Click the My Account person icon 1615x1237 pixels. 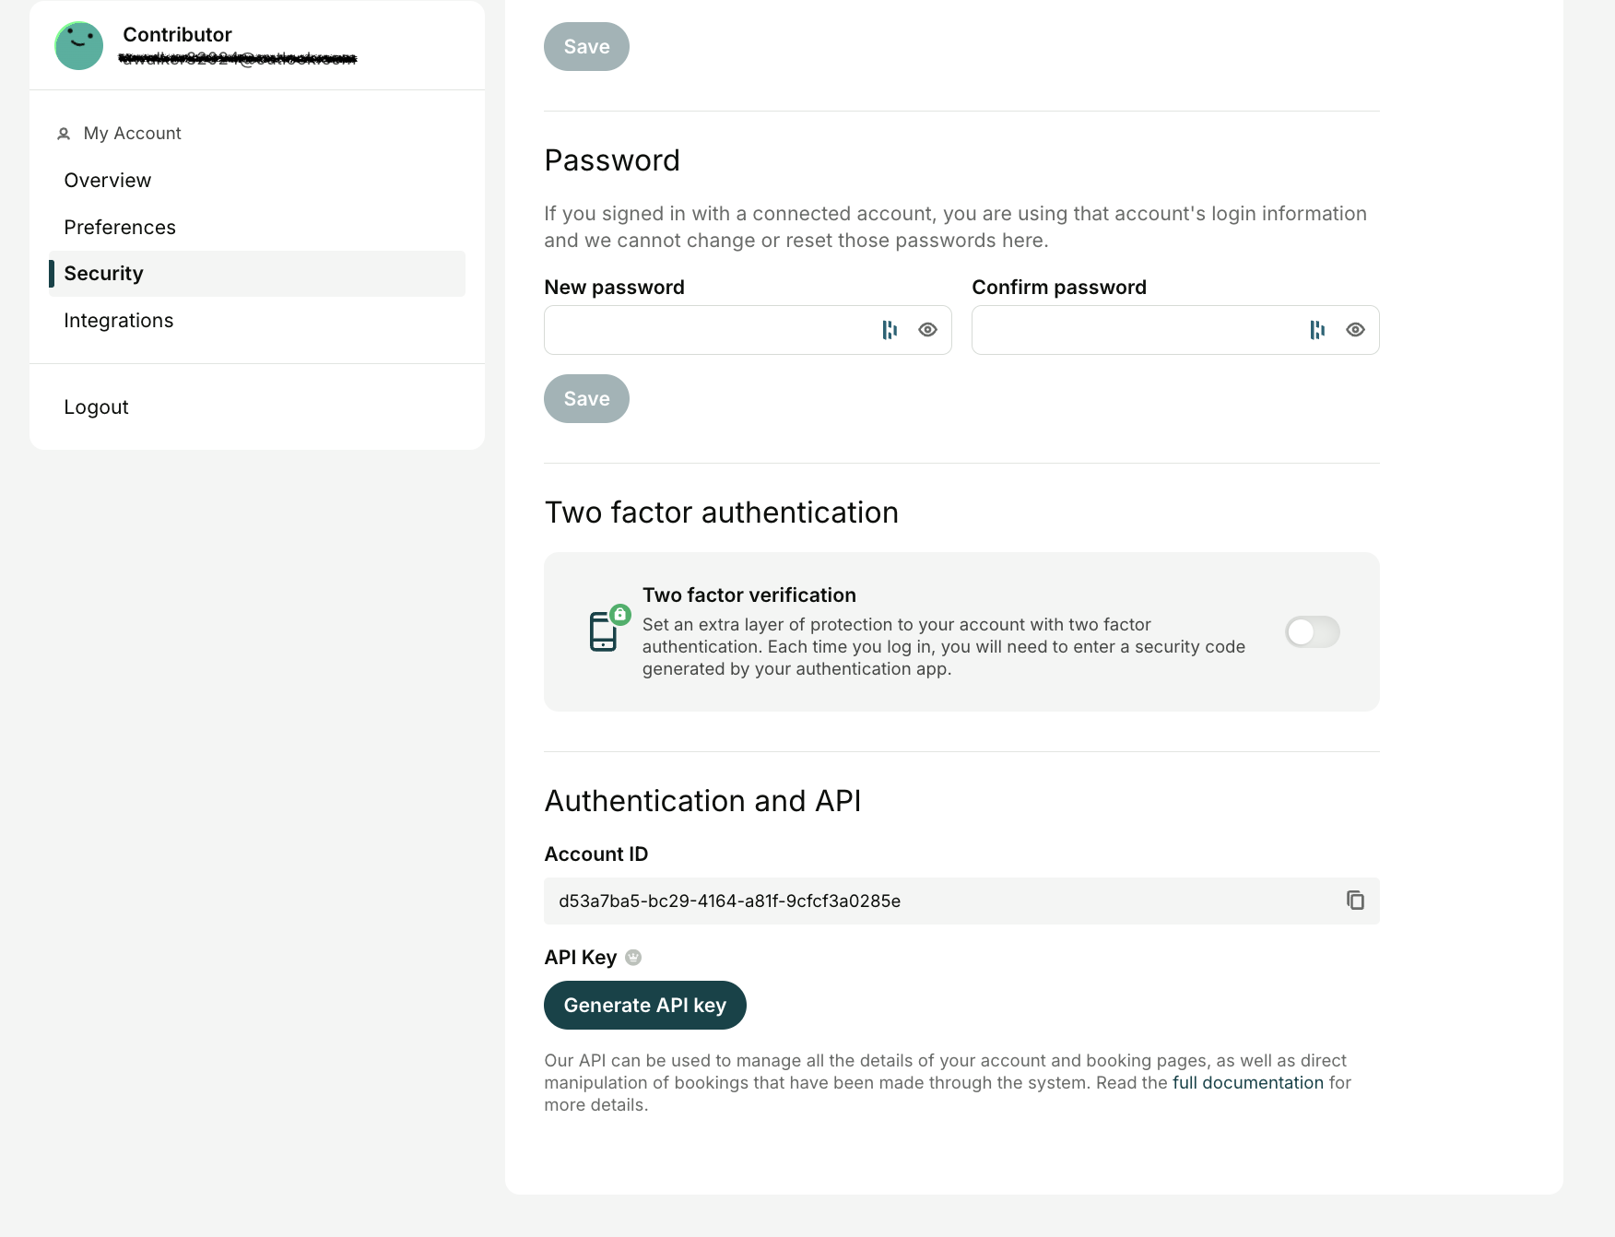pyautogui.click(x=64, y=134)
